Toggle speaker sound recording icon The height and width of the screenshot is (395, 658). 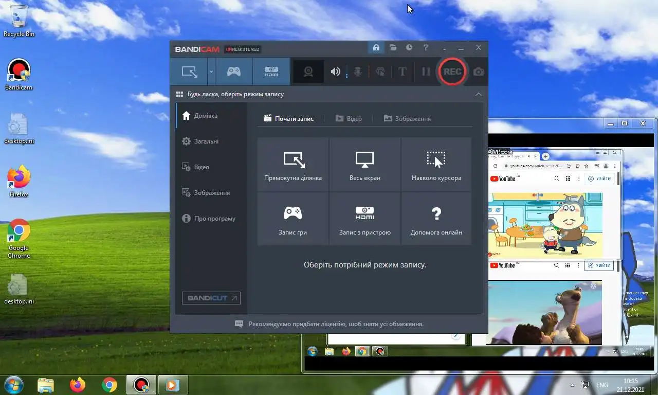tap(335, 71)
